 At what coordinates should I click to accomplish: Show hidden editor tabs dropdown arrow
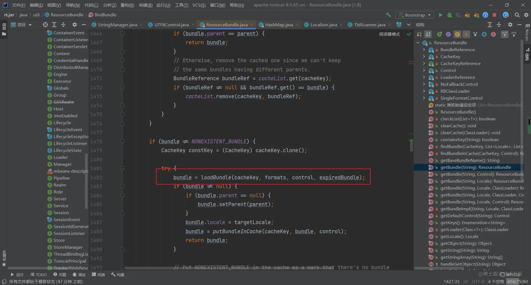point(408,25)
